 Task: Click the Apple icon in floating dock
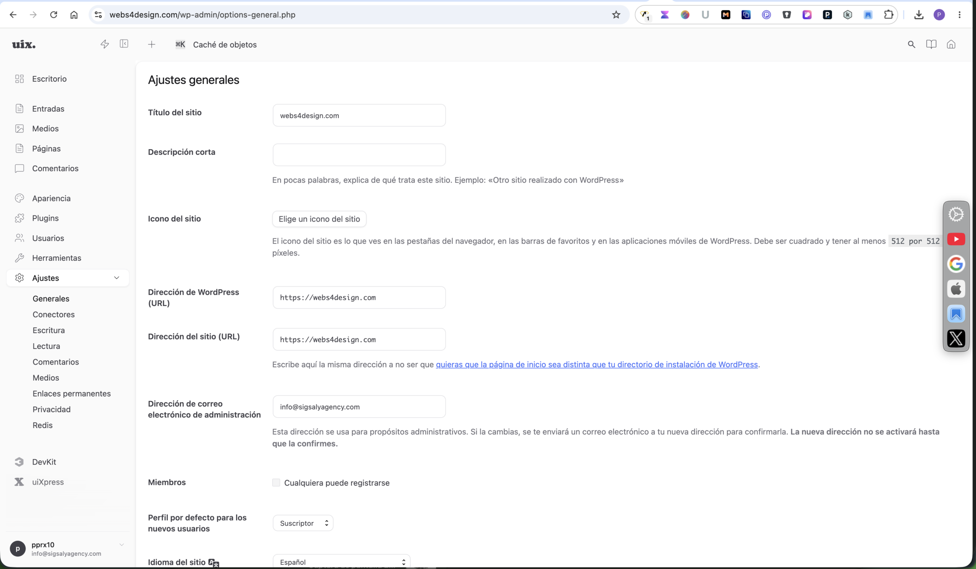[956, 289]
